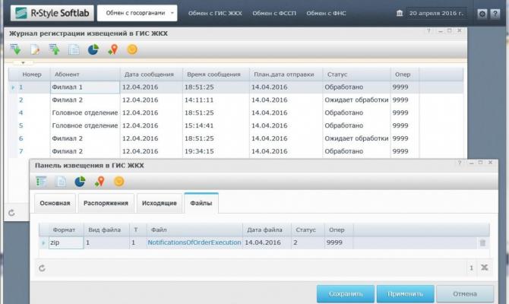
Task: Click journal record number 5
Action: click(x=21, y=125)
